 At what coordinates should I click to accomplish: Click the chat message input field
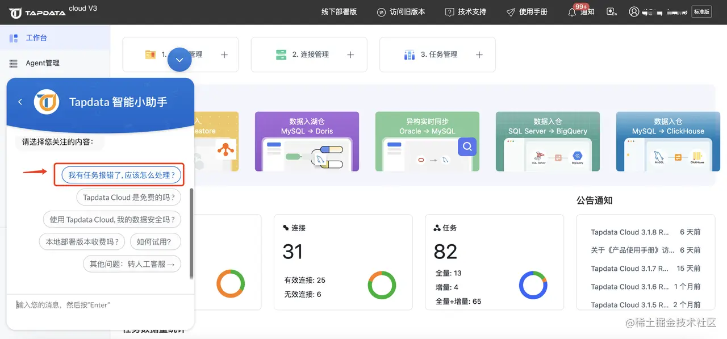coord(101,305)
